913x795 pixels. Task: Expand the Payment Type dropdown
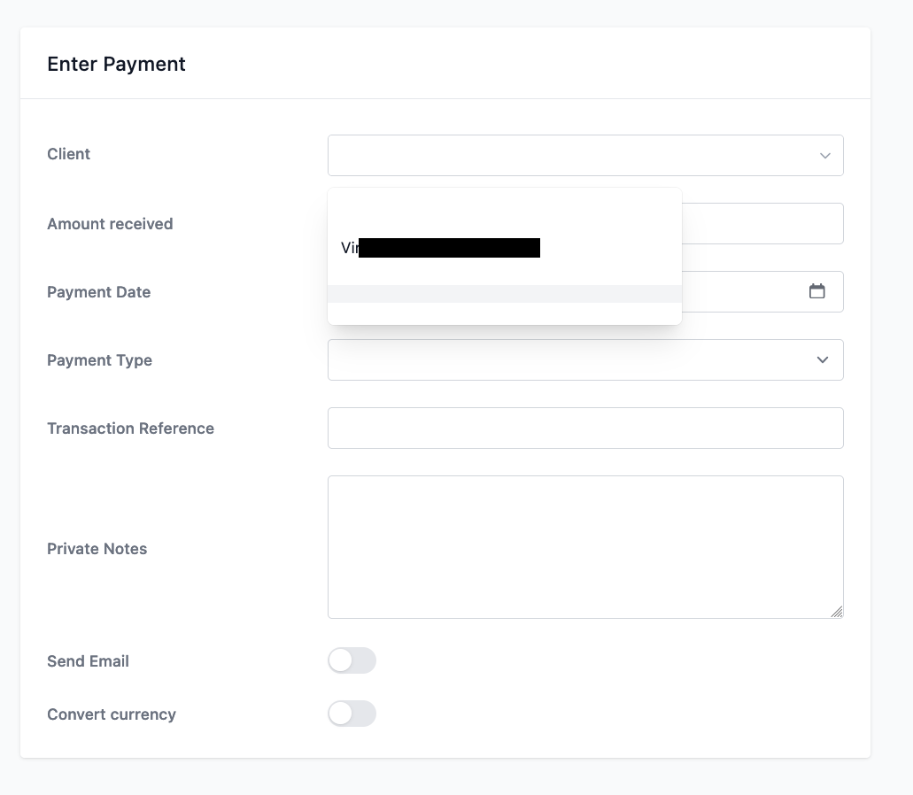pos(585,359)
